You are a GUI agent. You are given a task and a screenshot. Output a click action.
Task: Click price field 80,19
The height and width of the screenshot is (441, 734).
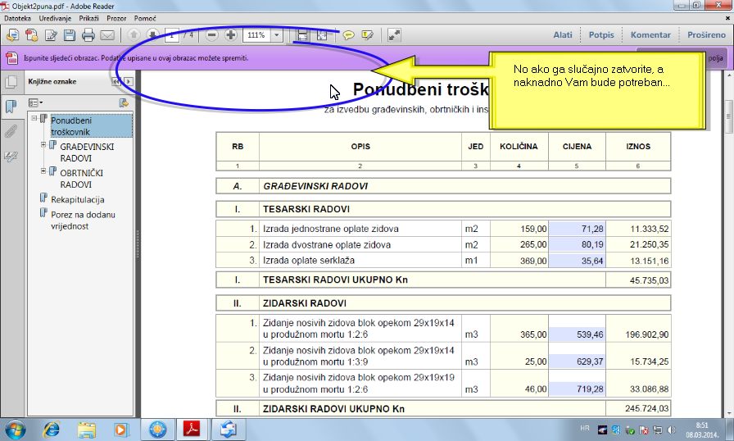coord(577,244)
